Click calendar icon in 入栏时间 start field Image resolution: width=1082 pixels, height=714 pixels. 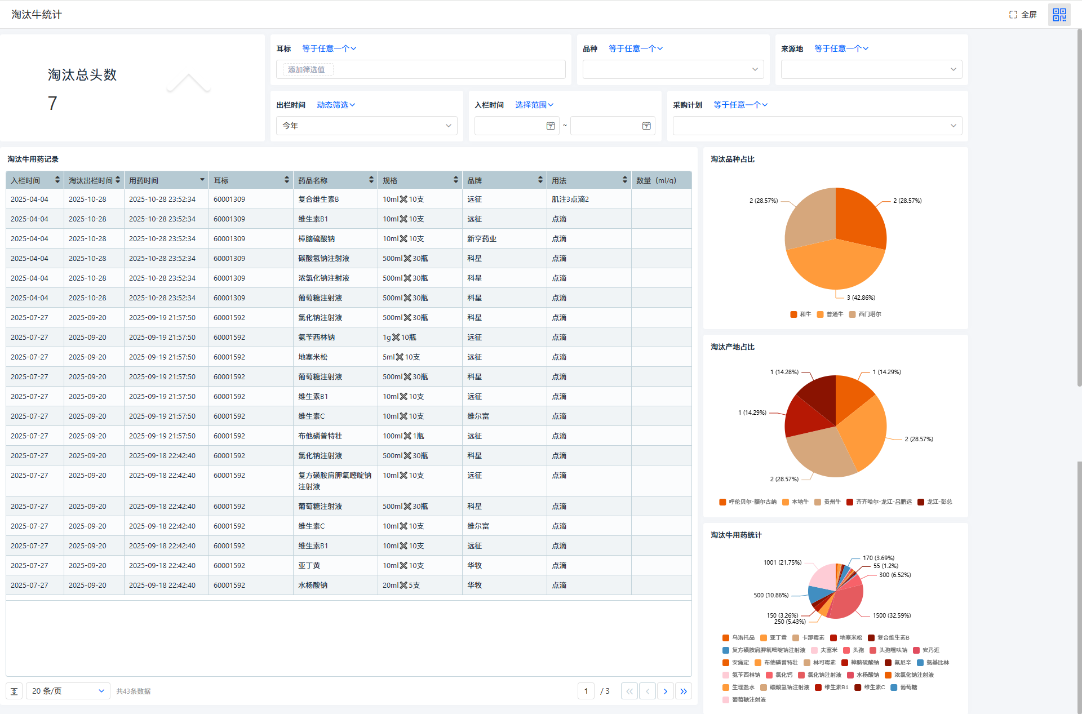pos(550,126)
